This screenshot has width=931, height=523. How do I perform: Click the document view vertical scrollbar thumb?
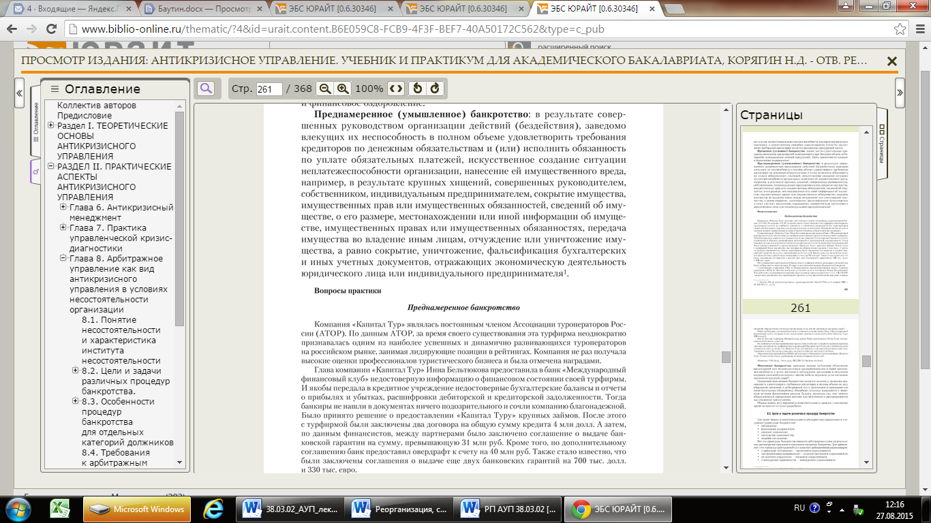point(726,357)
